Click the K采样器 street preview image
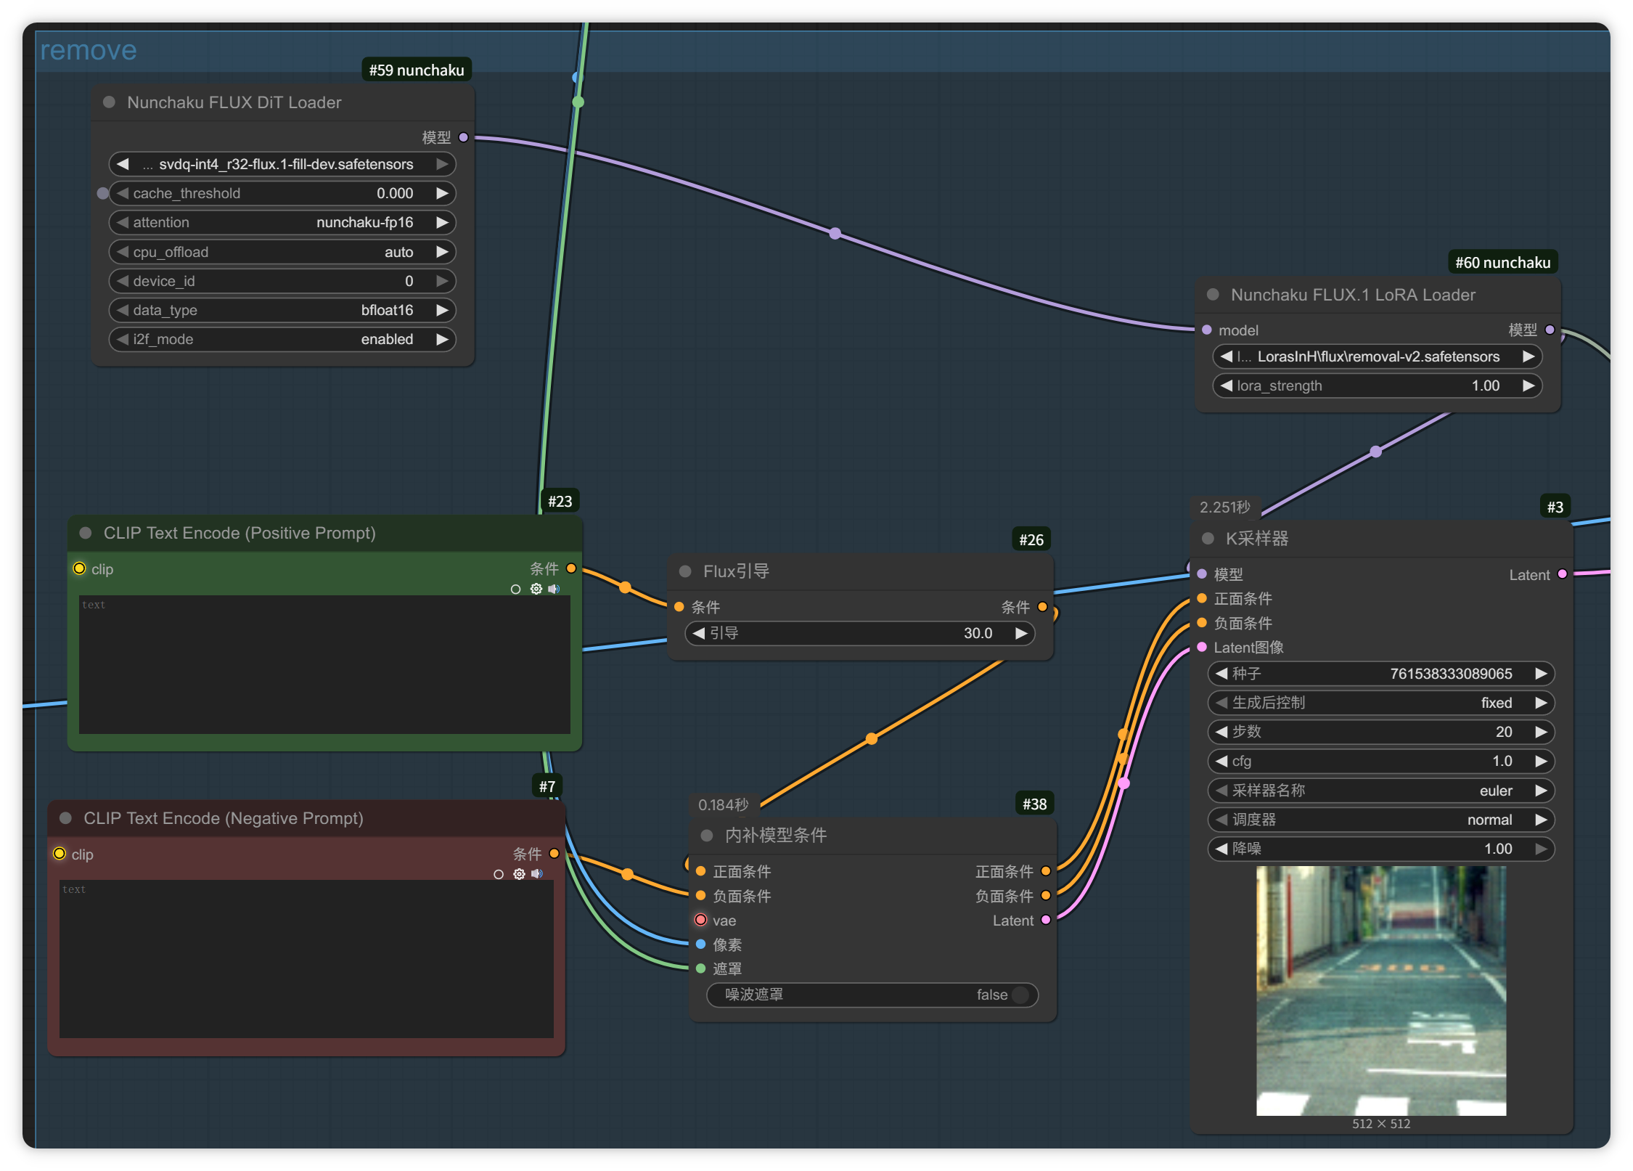Image resolution: width=1633 pixels, height=1171 pixels. tap(1381, 991)
